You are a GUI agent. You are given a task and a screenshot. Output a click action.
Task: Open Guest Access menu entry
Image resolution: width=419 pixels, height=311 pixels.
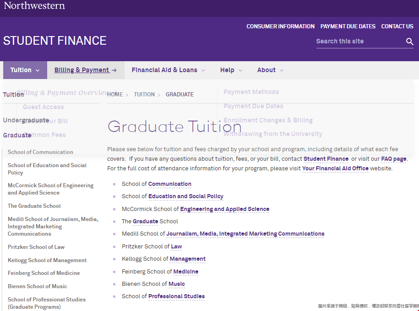pos(44,107)
